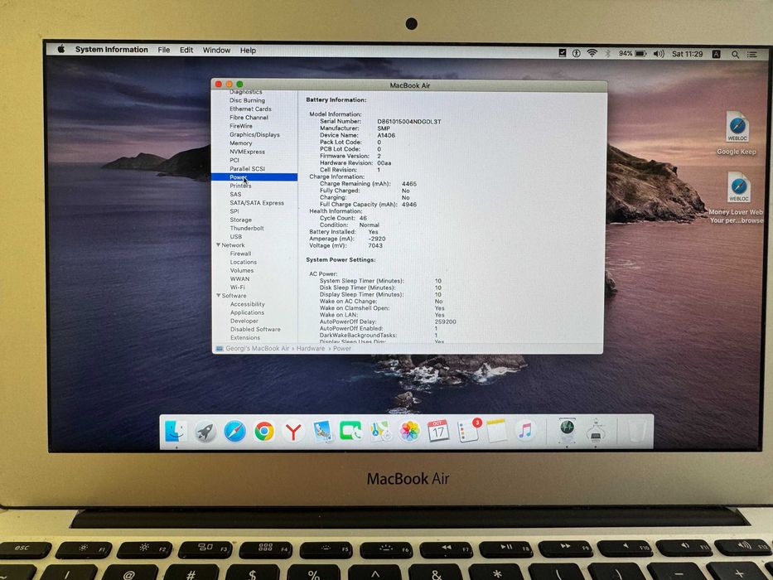Open the System Information menu
Viewport: 773px width, 580px height.
tap(111, 50)
